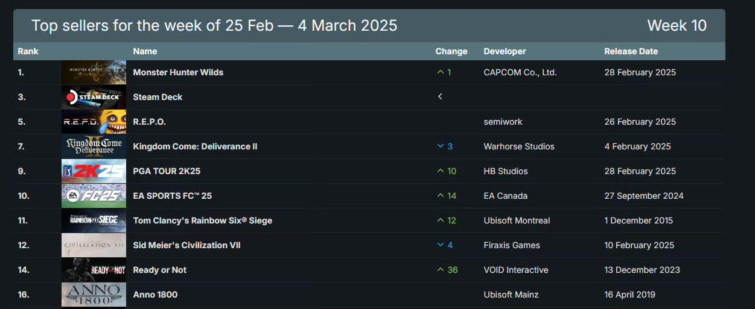The image size is (755, 309).
Task: Open the Monster Hunter Wilds thumbnail
Action: tap(94, 72)
